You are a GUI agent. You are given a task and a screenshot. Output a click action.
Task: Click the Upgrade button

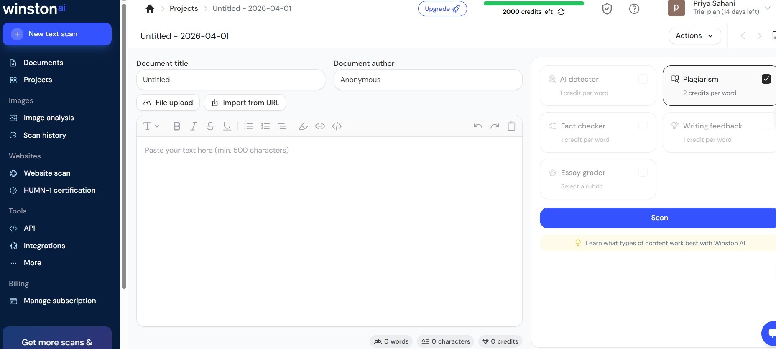click(442, 9)
